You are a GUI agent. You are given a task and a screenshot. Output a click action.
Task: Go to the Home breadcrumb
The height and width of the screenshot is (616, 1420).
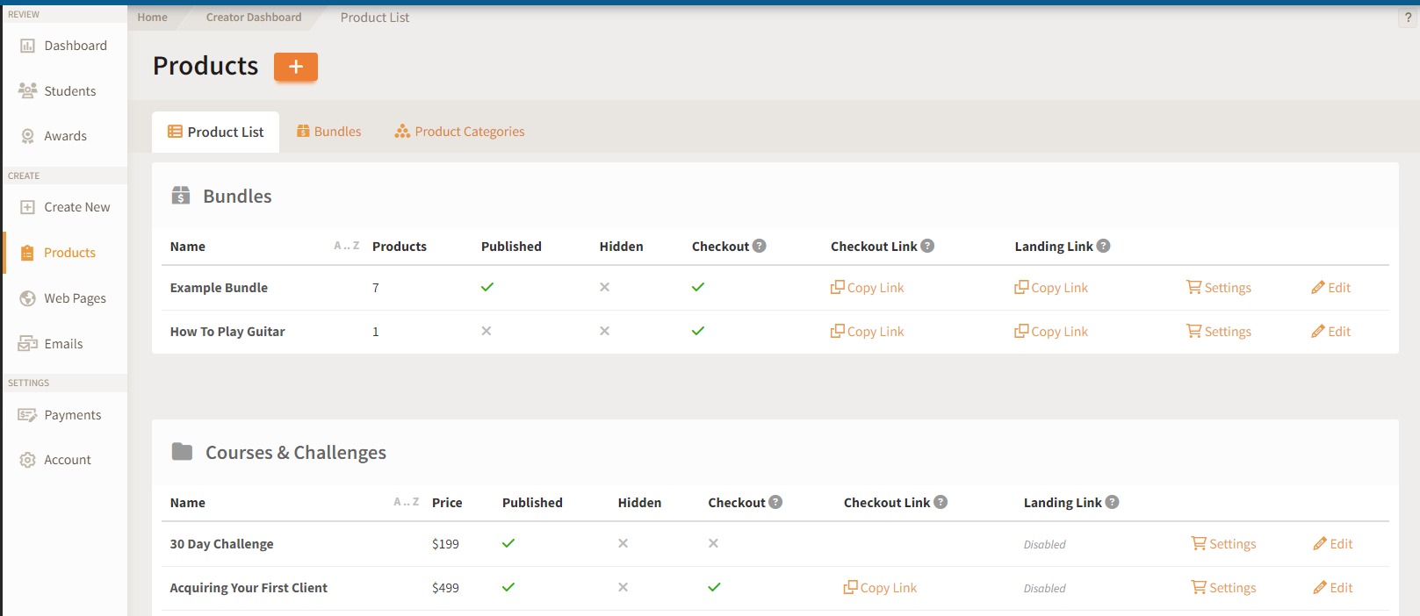click(x=152, y=17)
